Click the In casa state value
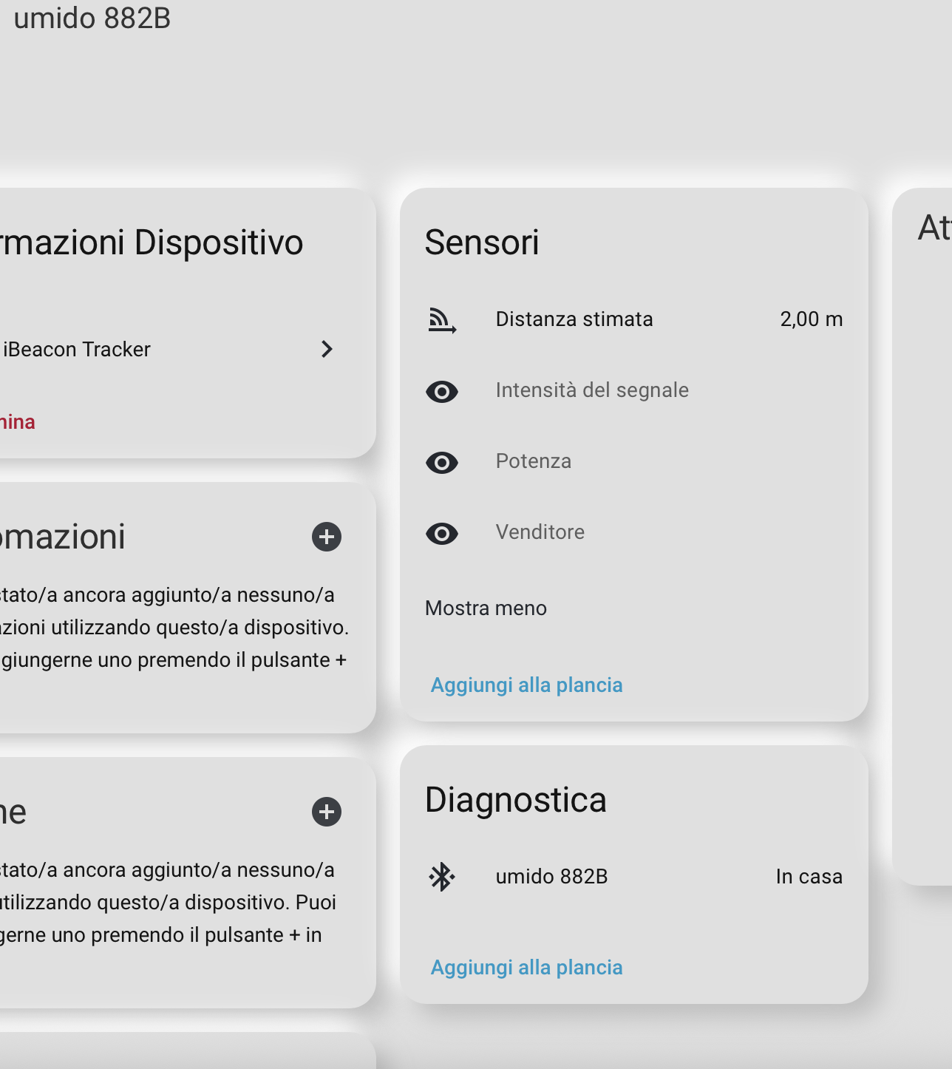Screen dimensions: 952x1069 click(x=809, y=877)
